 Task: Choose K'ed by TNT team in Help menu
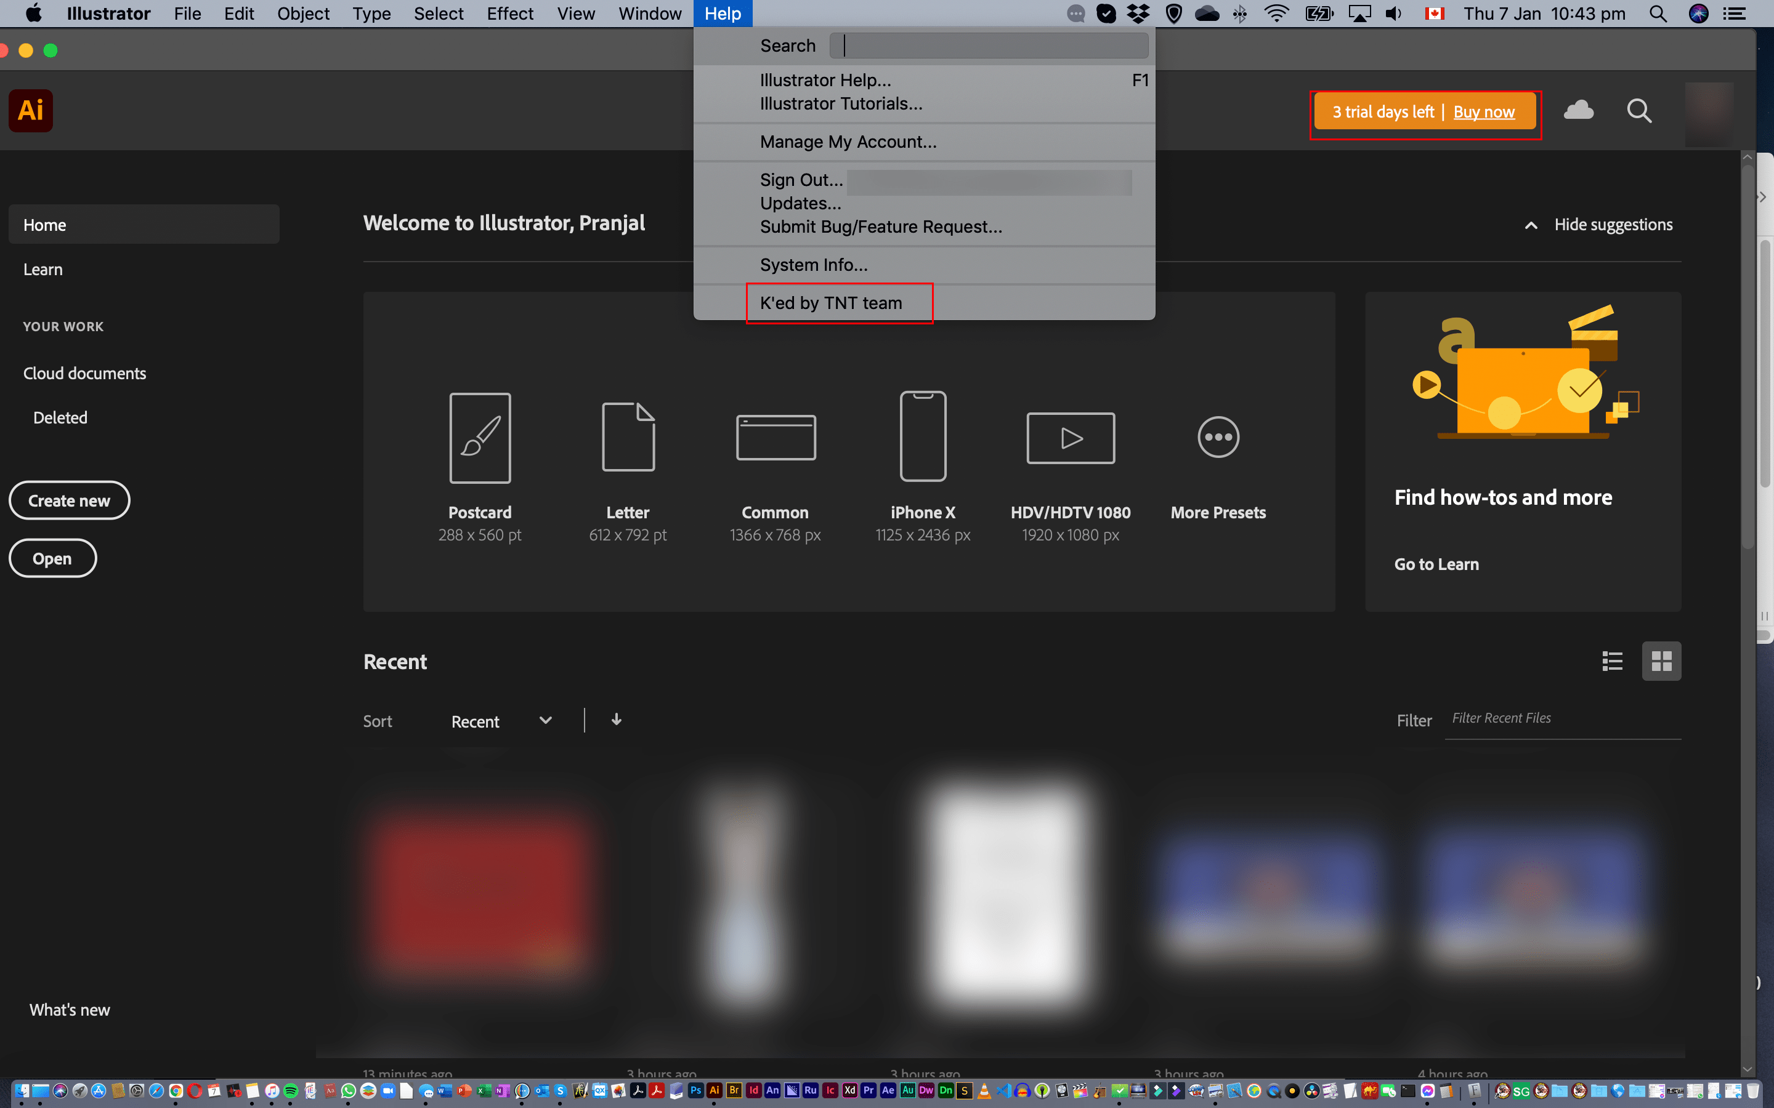830,303
